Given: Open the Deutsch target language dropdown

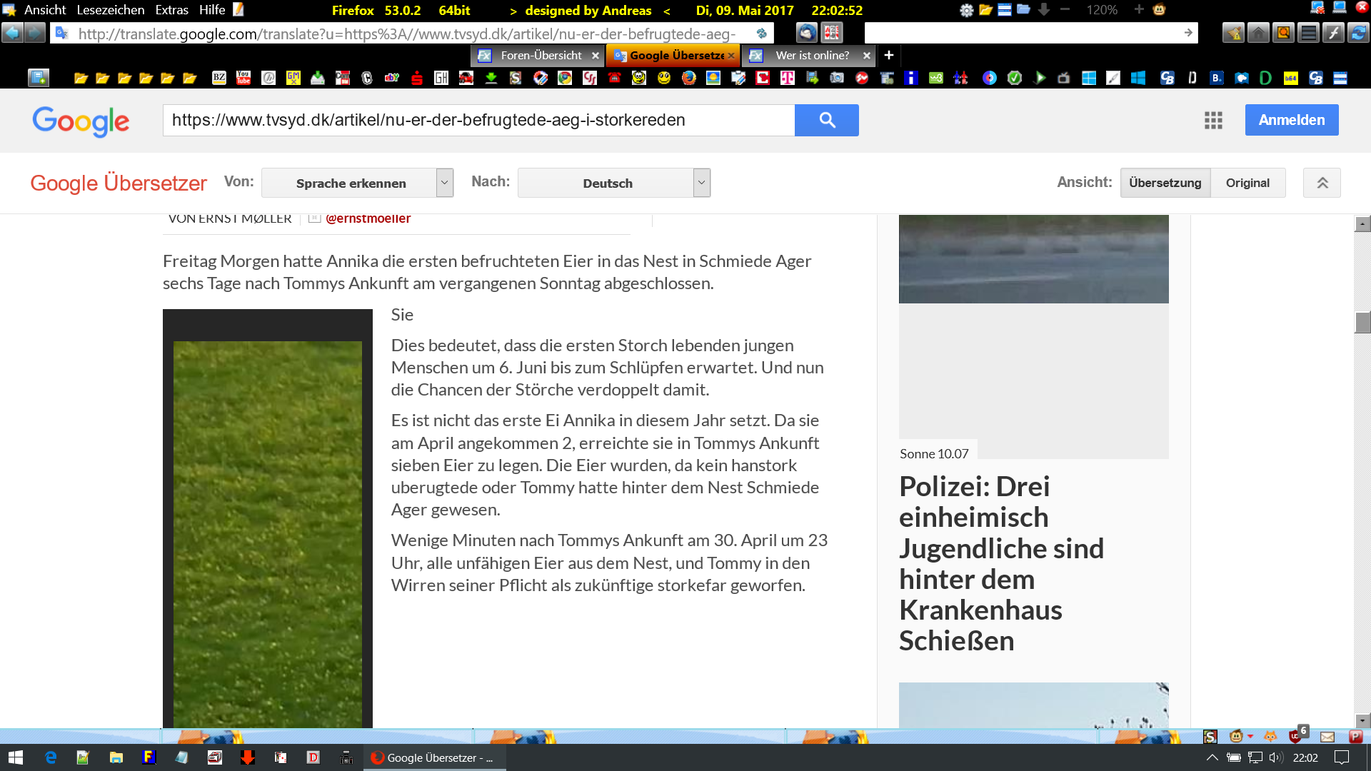Looking at the screenshot, I should [x=701, y=183].
